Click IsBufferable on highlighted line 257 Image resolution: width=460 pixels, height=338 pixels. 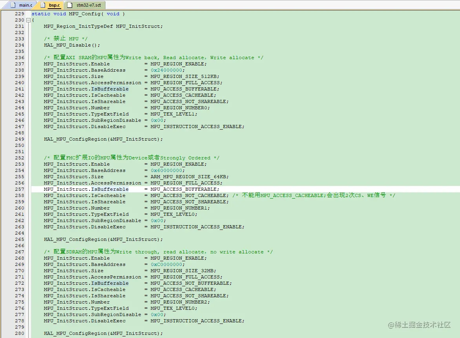[x=110, y=189]
